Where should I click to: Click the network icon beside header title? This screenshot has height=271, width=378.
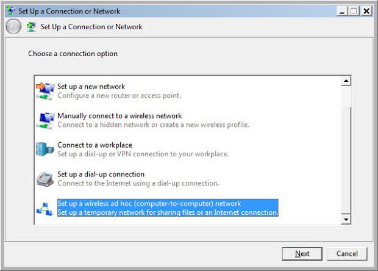(x=31, y=27)
